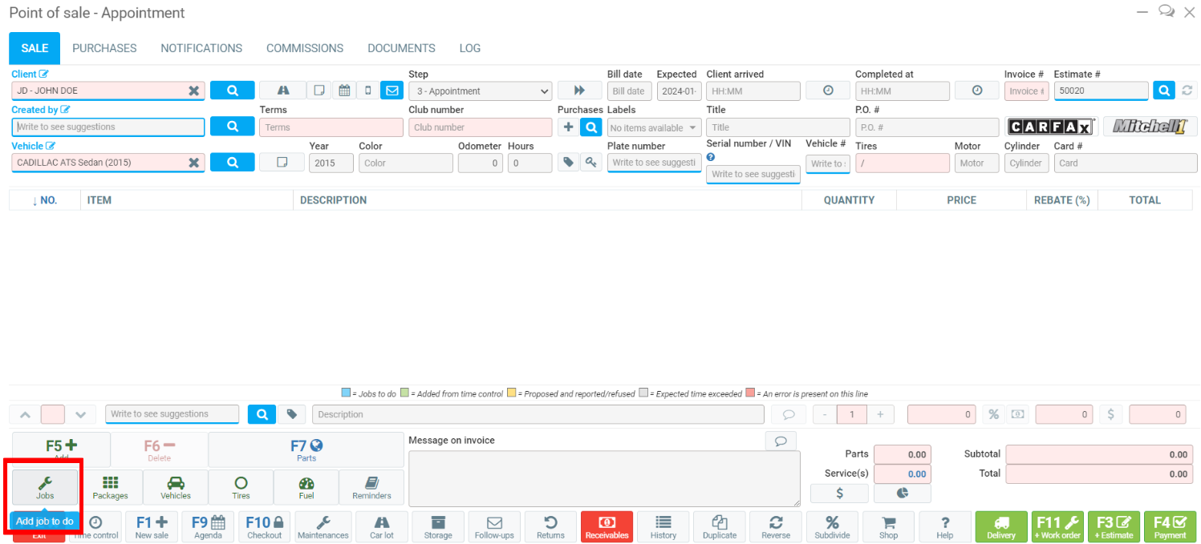
Task: Open the Labels dropdown list
Action: pos(654,127)
